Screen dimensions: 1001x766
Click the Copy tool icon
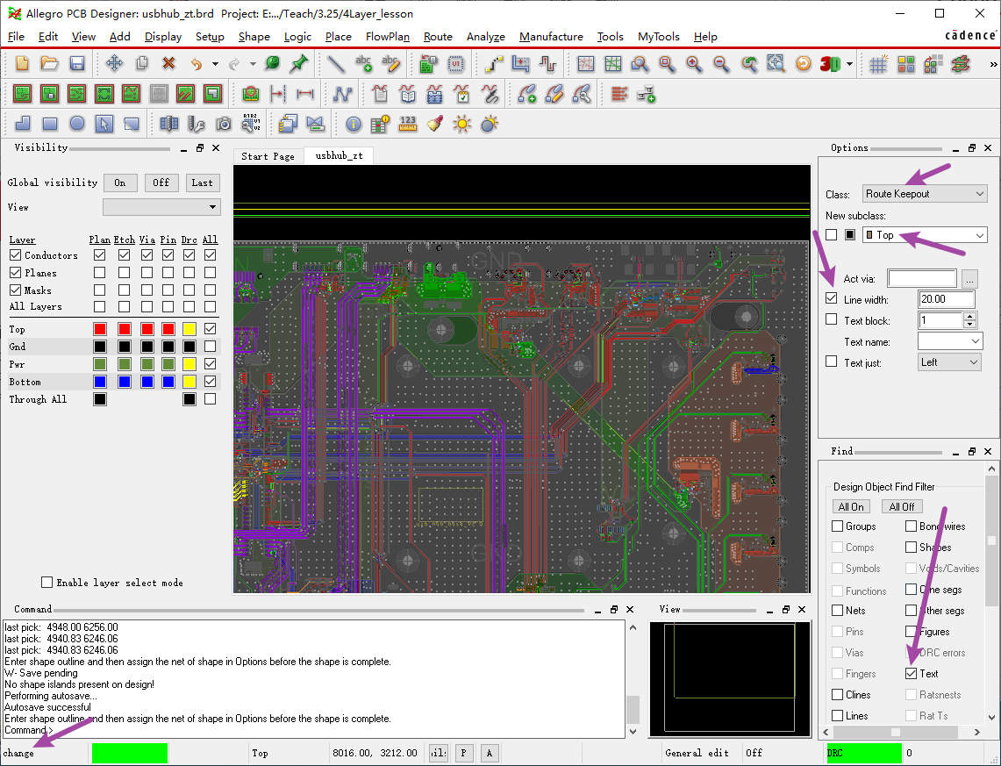click(x=142, y=63)
